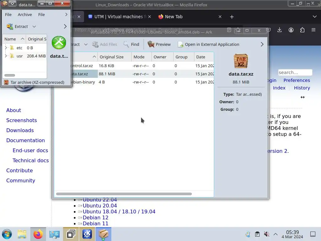Screen dimensions: 321x241
Task: Sort by Original Size column in Ark
Action: 114,57
